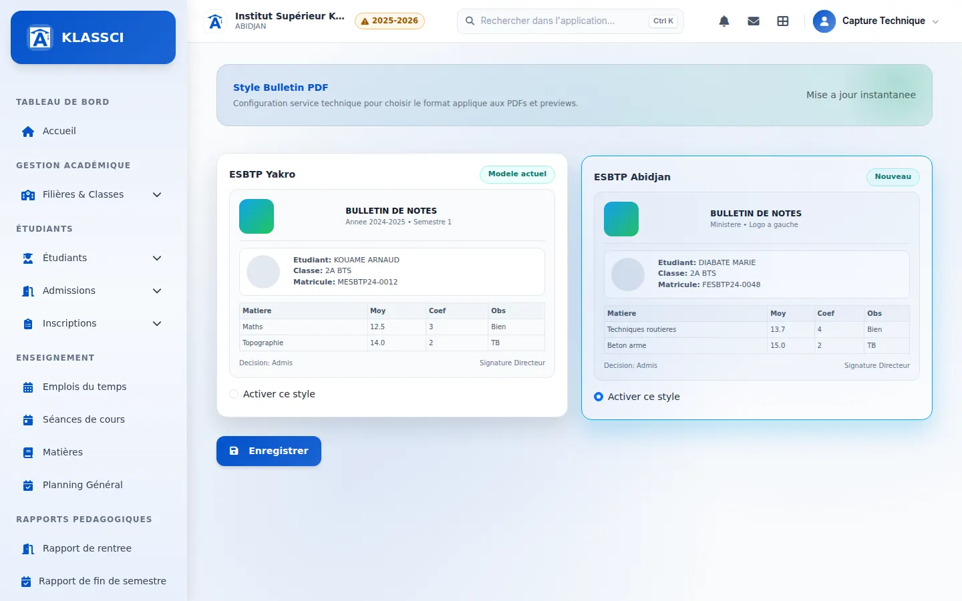Image resolution: width=962 pixels, height=601 pixels.
Task: Click the ESBTP Abidjan logo color swatch
Action: coord(621,219)
